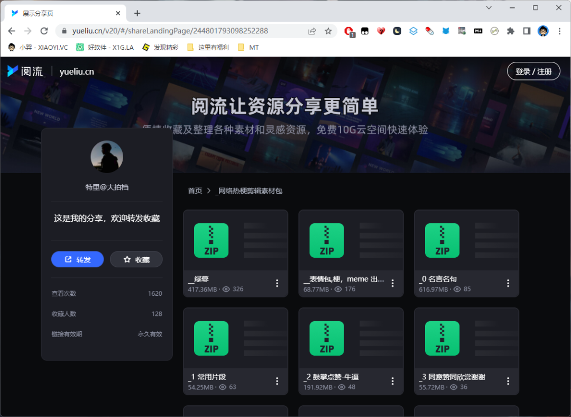Open the Chrome browser menu
This screenshot has width=571, height=417.
tap(559, 31)
